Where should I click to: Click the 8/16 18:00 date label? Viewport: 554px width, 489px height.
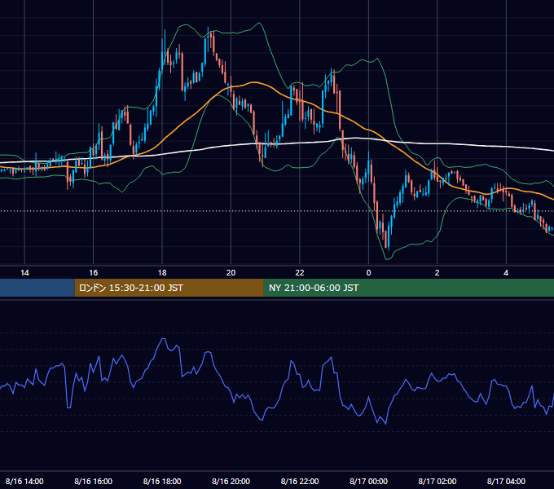point(162,481)
